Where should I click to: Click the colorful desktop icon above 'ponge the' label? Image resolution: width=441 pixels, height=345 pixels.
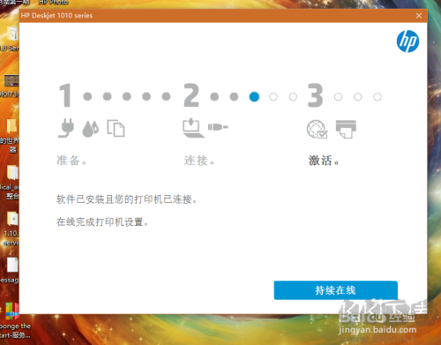point(12,311)
